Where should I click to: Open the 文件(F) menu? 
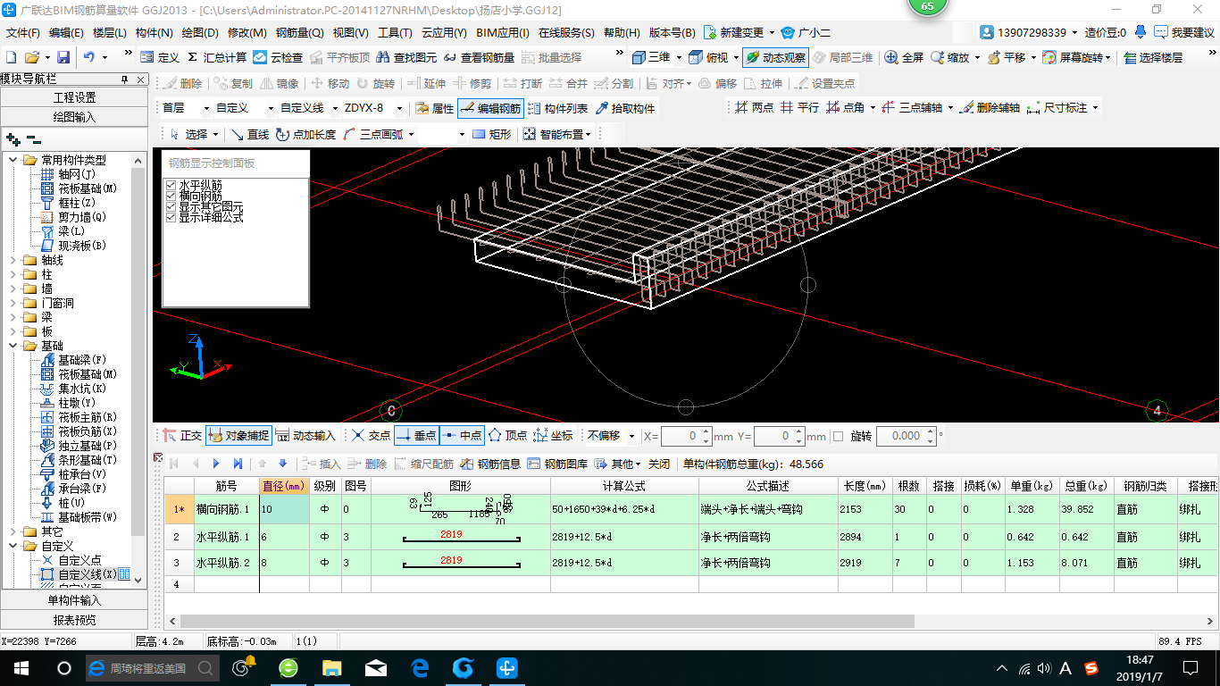tap(23, 33)
